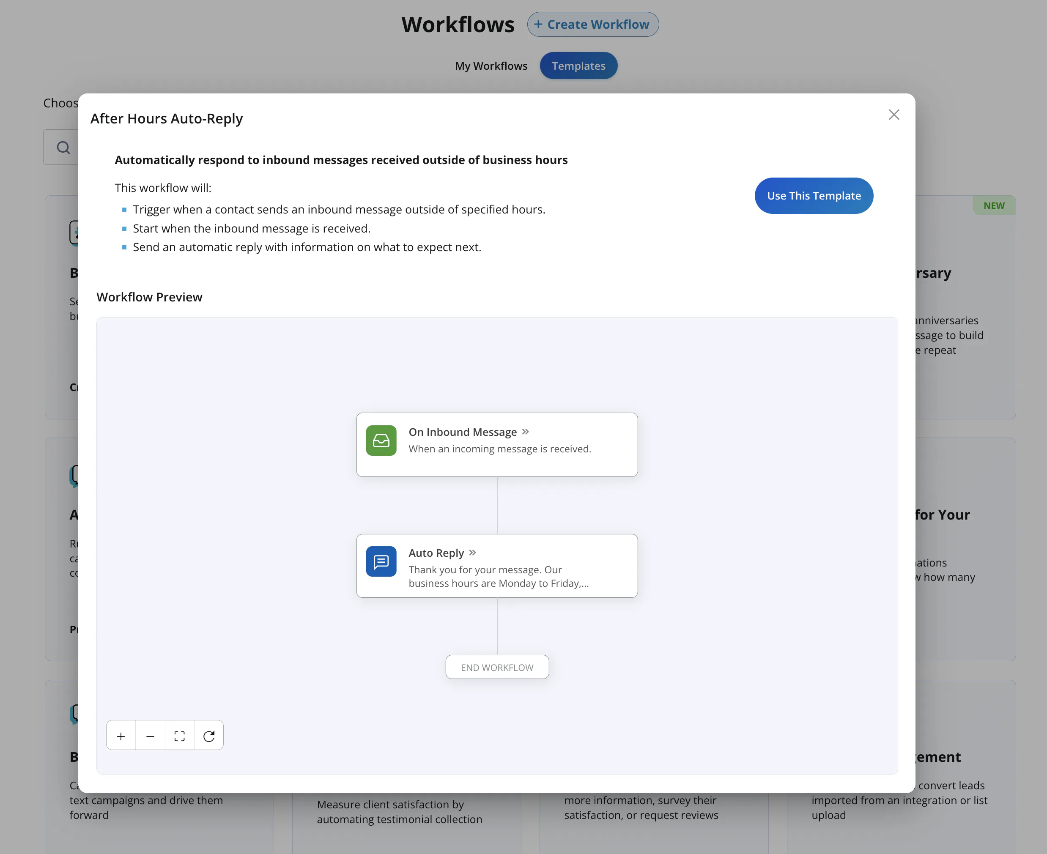Click the After Hours Auto-Reply dialog title
1047x854 pixels.
[167, 118]
